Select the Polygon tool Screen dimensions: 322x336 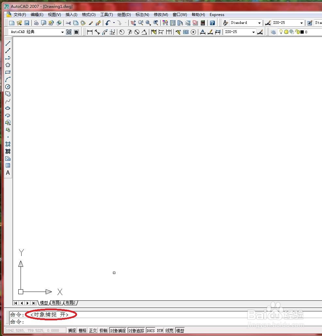coord(8,65)
